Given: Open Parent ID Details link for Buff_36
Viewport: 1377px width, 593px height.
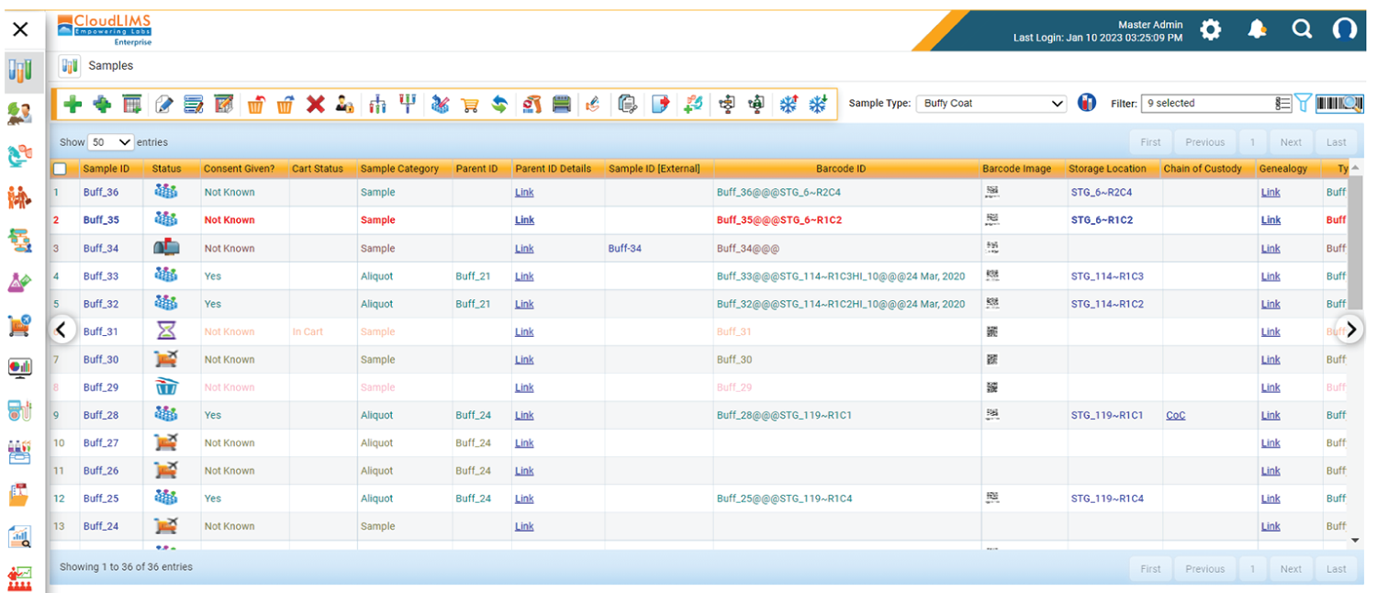Looking at the screenshot, I should pyautogui.click(x=524, y=193).
